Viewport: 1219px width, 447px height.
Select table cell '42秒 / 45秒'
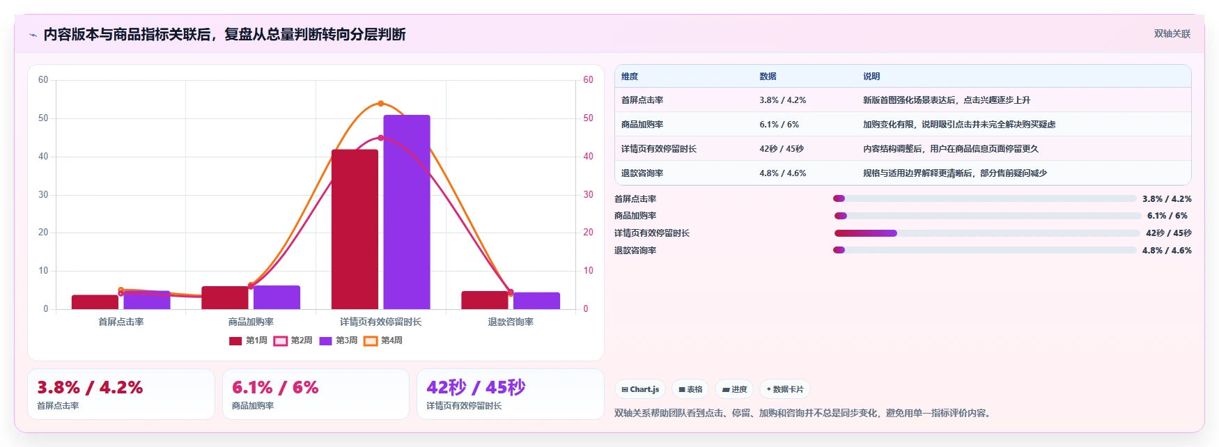[x=782, y=149]
